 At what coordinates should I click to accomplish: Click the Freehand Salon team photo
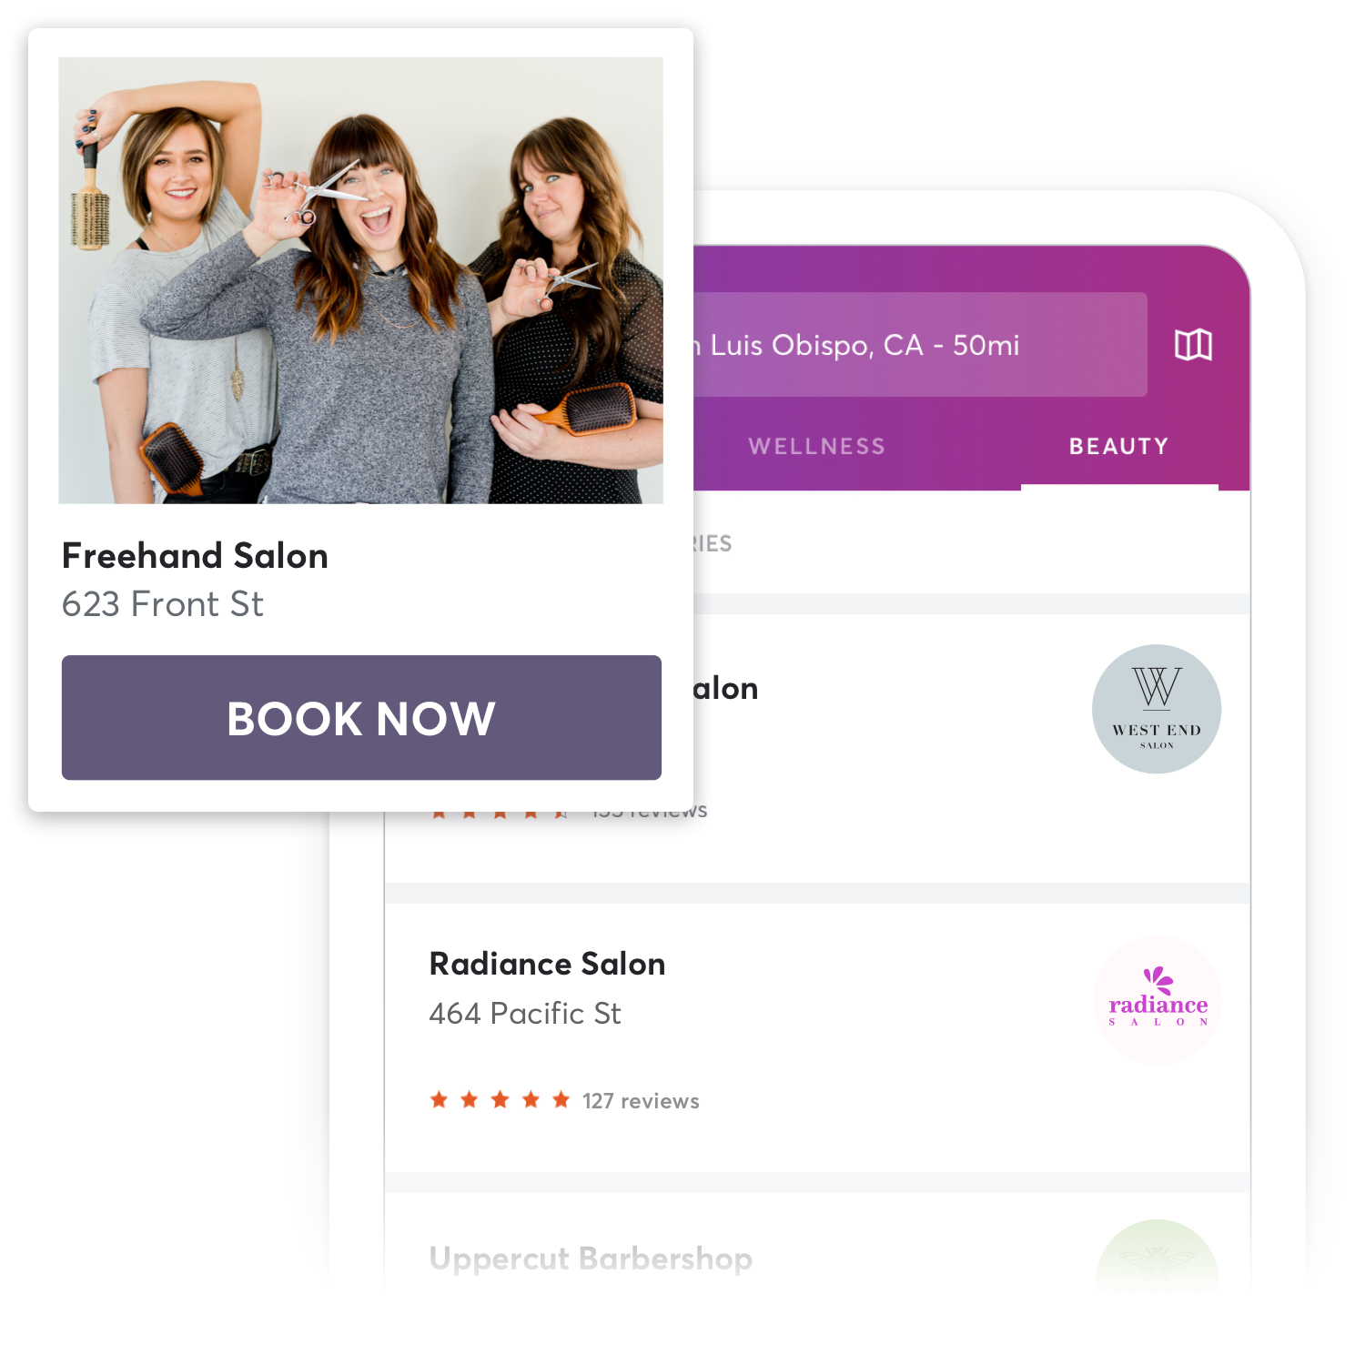click(360, 280)
